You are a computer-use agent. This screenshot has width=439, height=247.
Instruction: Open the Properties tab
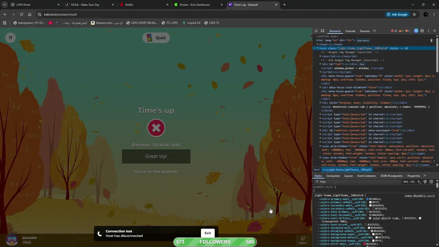coord(414,176)
